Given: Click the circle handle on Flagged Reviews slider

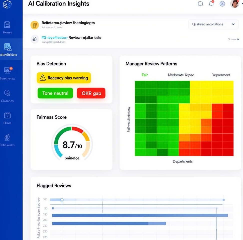Looking at the screenshot, I should (62, 200).
